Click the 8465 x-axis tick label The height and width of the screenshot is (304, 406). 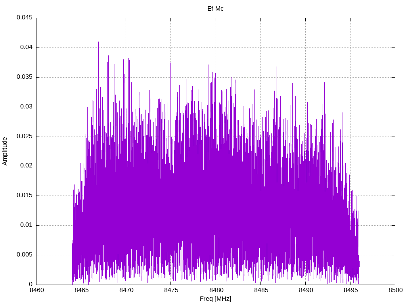tap(81, 290)
